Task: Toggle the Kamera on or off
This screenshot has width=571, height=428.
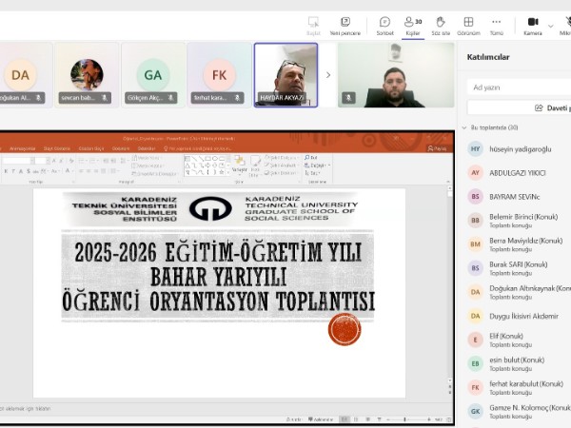Action: [x=533, y=26]
